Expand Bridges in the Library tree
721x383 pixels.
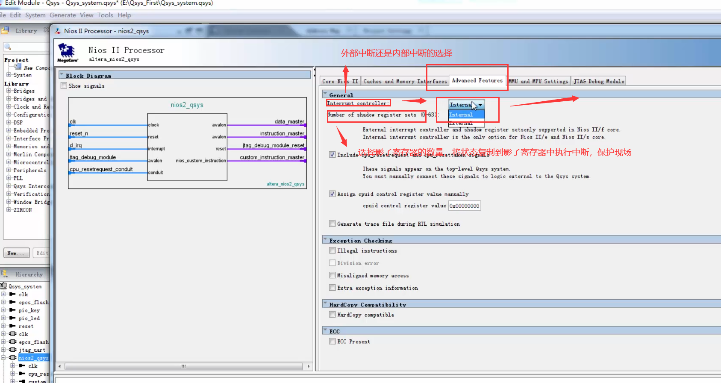coord(9,91)
